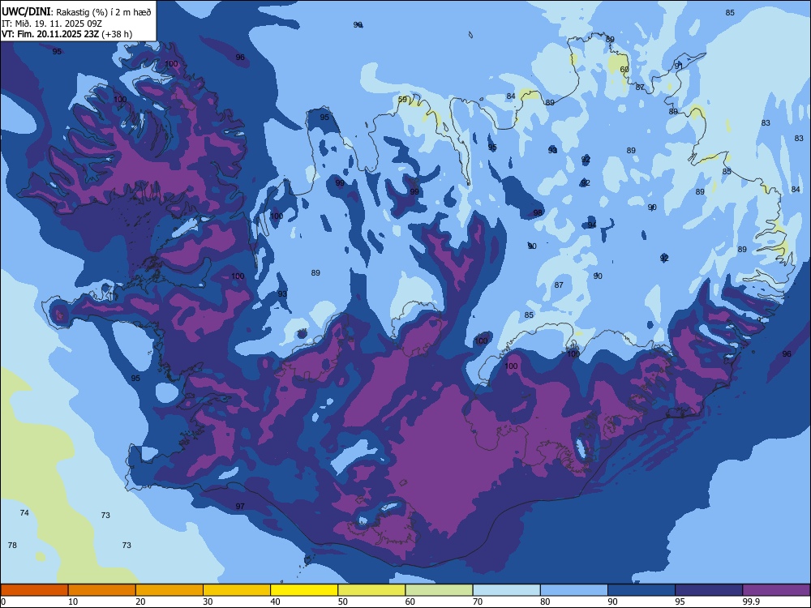
Task: Pick the 95–99.9 indigo legend segment
Action: pyautogui.click(x=709, y=590)
